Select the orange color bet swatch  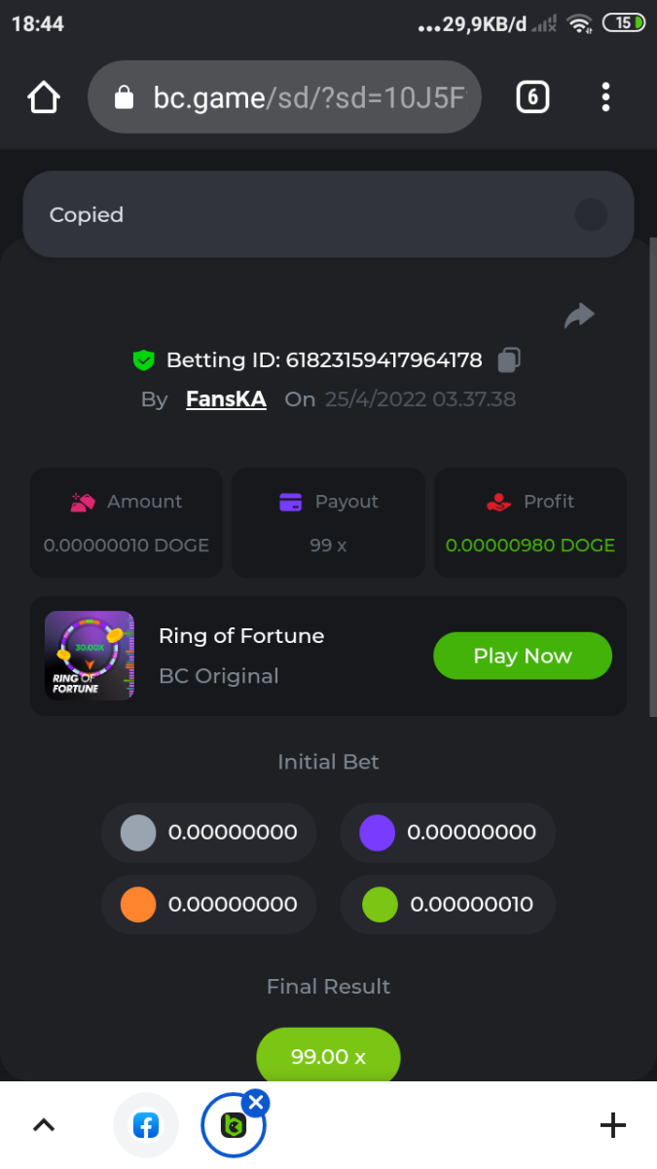138,904
